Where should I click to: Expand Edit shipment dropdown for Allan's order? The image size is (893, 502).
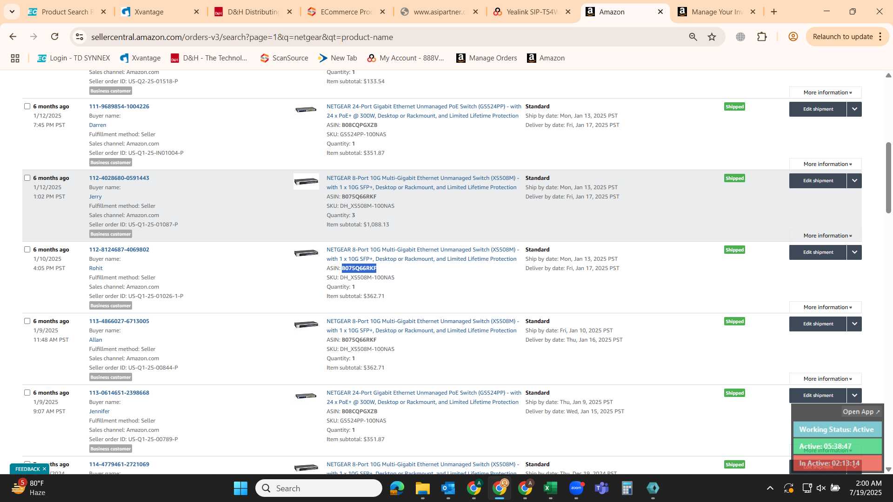click(854, 324)
